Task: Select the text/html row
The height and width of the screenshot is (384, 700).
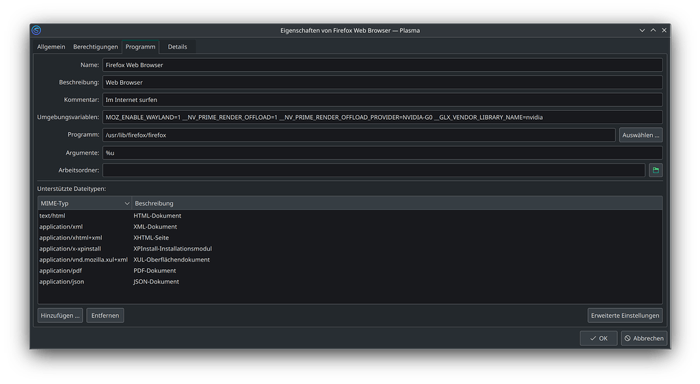Action: pos(350,216)
